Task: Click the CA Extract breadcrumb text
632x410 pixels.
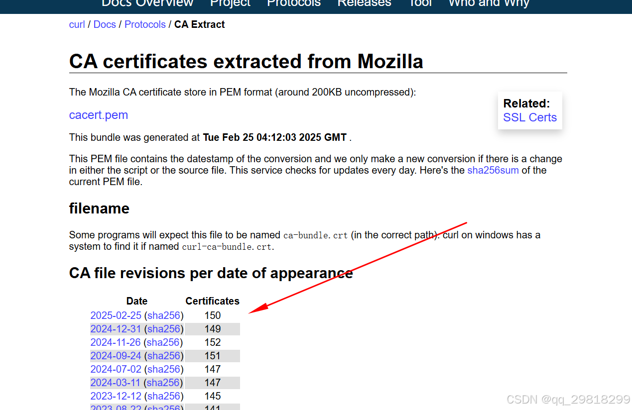Action: (x=200, y=24)
